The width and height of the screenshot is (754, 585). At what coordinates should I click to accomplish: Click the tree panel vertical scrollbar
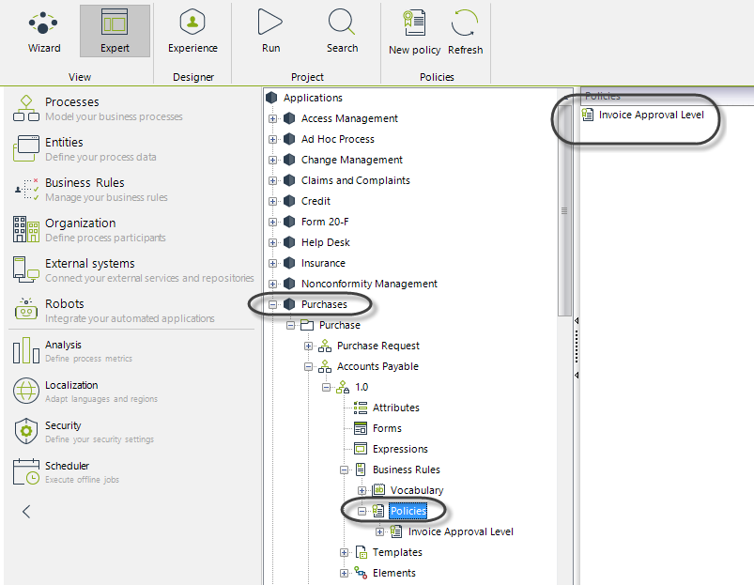[x=564, y=210]
